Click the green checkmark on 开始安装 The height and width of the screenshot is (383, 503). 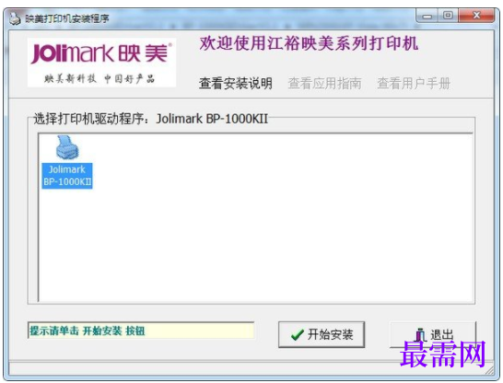pyautogui.click(x=297, y=335)
